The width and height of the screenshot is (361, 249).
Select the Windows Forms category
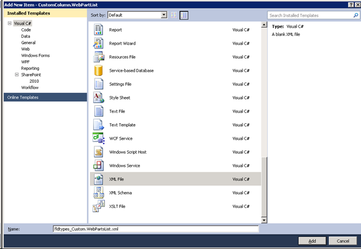tap(35, 55)
